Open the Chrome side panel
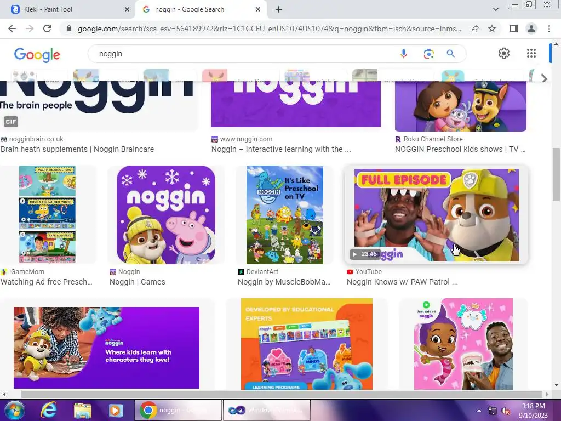The image size is (561, 421). coord(514,29)
